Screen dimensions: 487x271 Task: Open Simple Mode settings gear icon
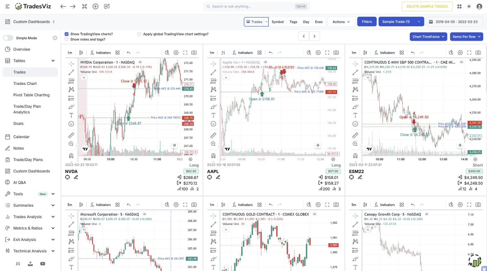pyautogui.click(x=55, y=38)
